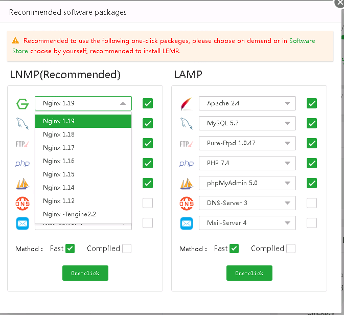
Task: Choose Nginx 1.14 from the list
Action: 83,188
